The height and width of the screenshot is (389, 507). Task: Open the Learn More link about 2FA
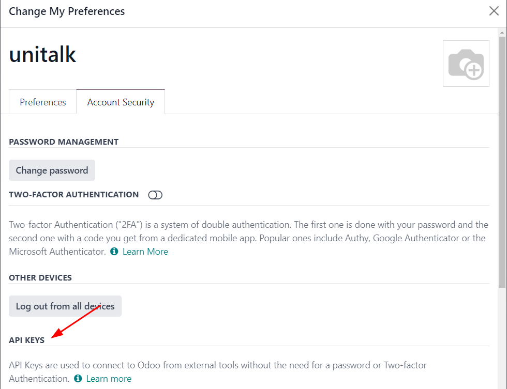pos(145,252)
